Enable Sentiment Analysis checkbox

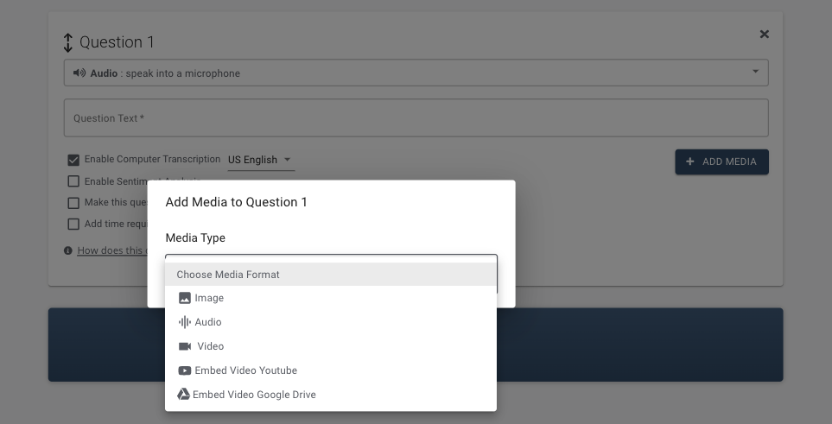(x=73, y=181)
